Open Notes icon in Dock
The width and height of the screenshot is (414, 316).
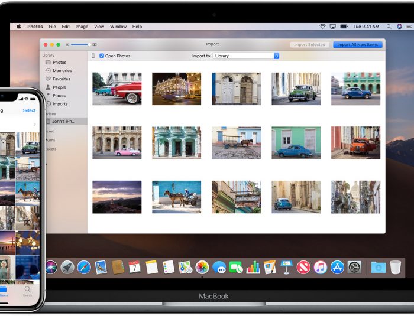[151, 267]
